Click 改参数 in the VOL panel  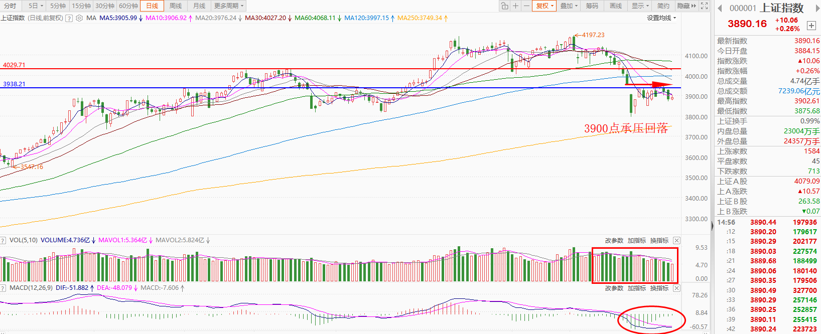614,241
